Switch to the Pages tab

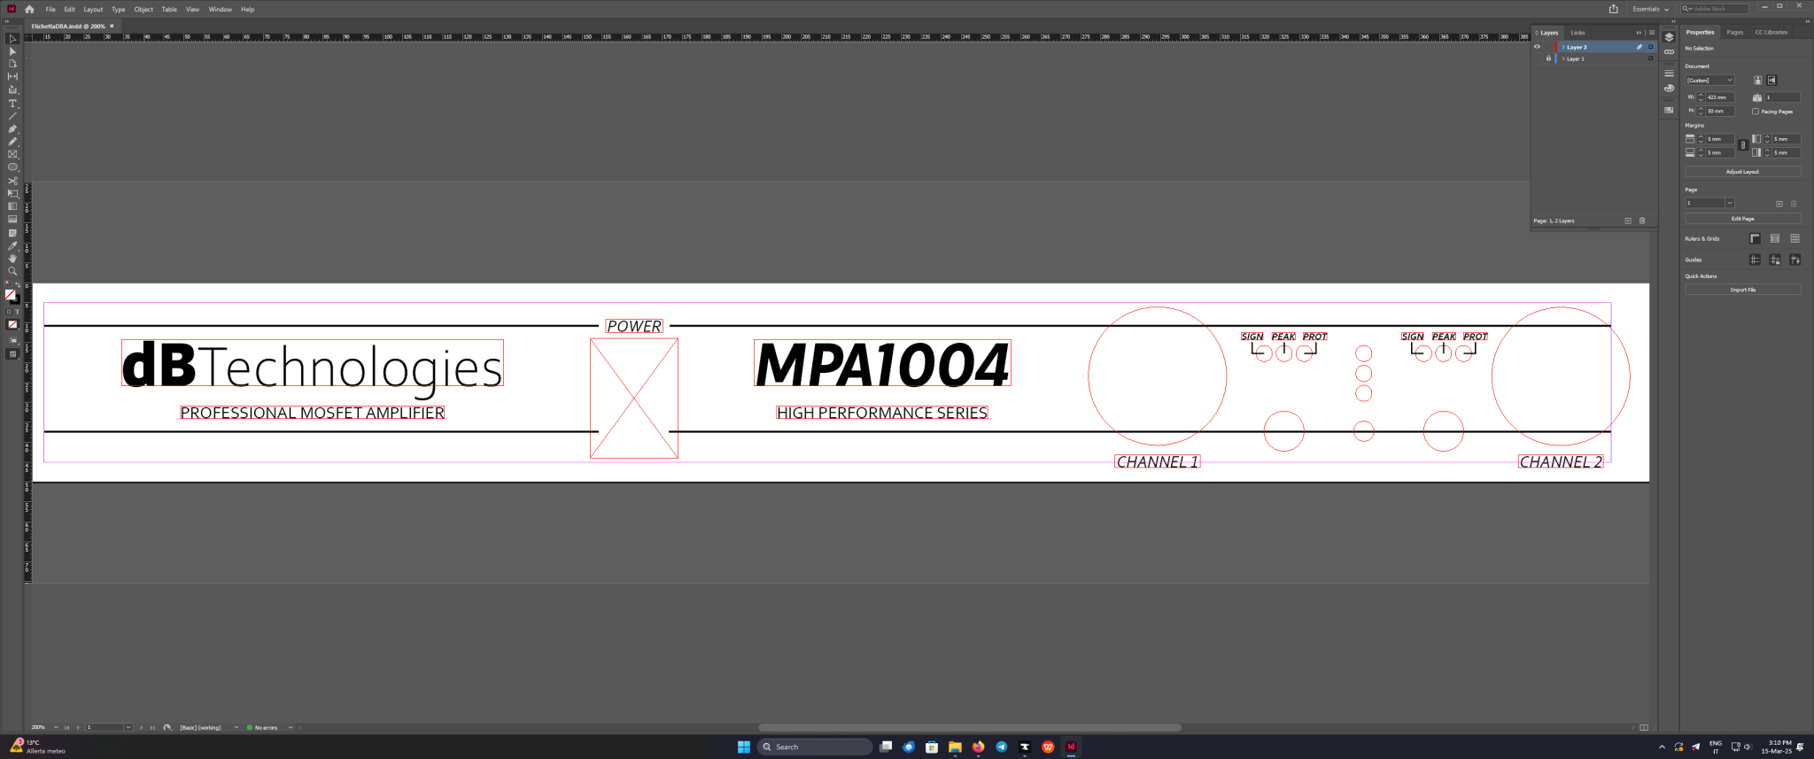coord(1734,32)
